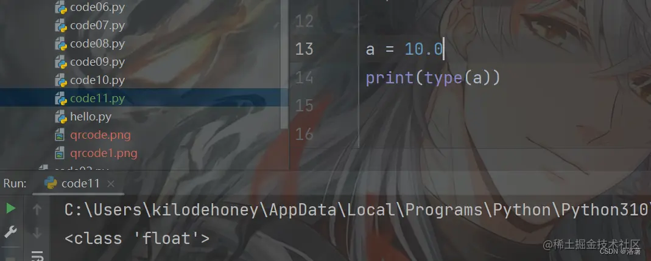Image resolution: width=651 pixels, height=261 pixels.
Task: Toggle soft-wrap icon in Run toolbar
Action: coord(37,255)
